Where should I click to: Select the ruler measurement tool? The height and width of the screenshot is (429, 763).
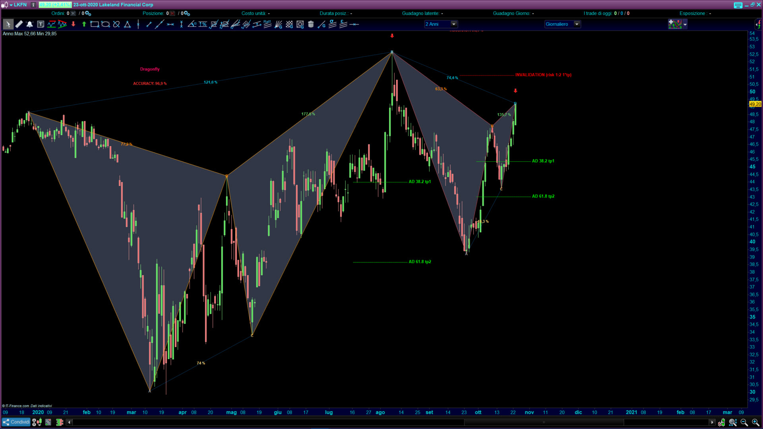tap(19, 24)
